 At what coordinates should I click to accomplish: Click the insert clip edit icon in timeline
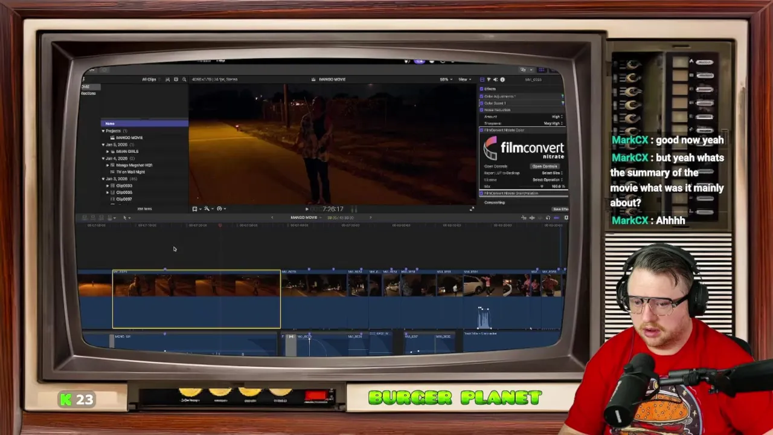(x=94, y=217)
